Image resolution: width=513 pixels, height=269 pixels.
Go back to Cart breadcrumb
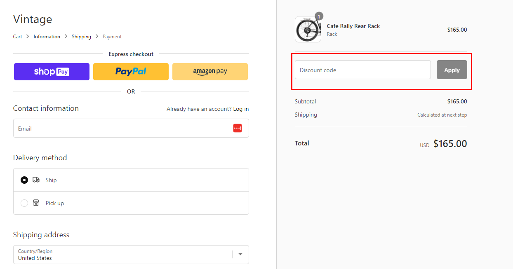(x=17, y=37)
